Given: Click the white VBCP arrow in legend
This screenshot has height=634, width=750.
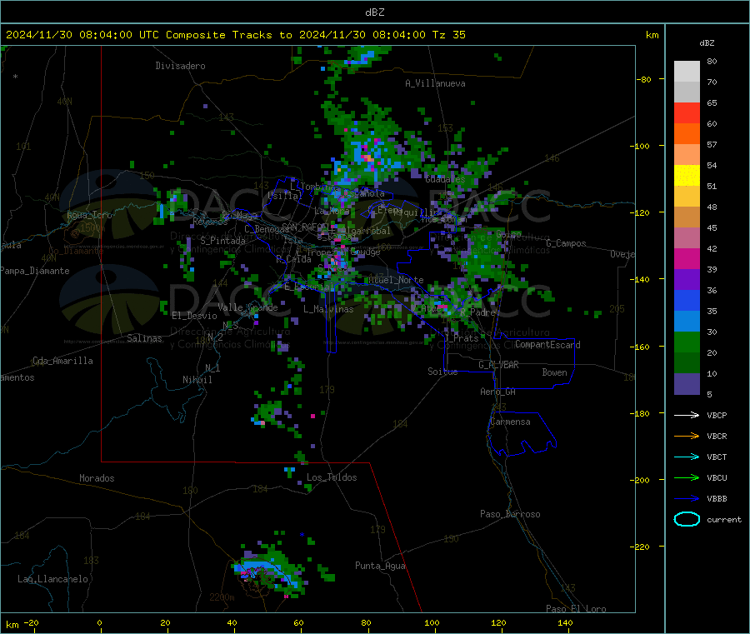Looking at the screenshot, I should coord(687,415).
